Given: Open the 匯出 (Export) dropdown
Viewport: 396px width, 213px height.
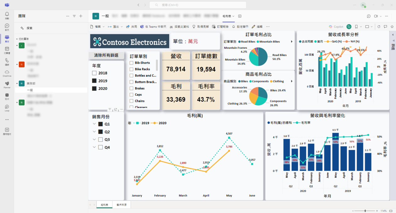Looking at the screenshot, I should (x=115, y=27).
